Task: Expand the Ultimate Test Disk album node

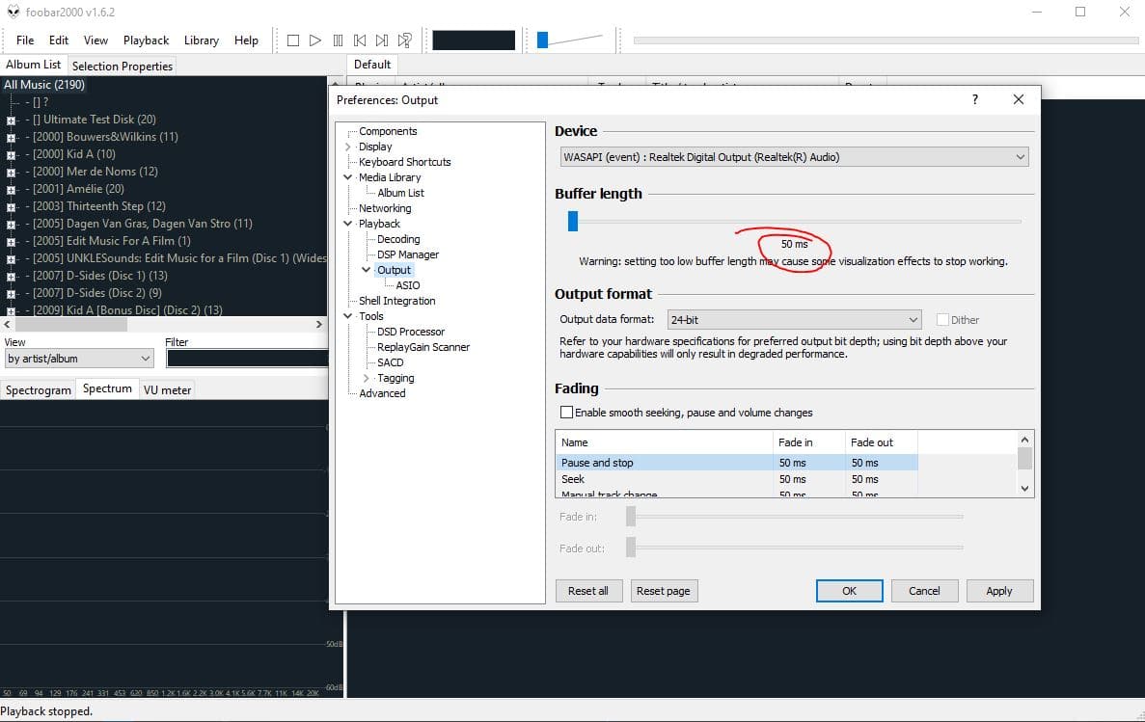Action: pyautogui.click(x=11, y=120)
